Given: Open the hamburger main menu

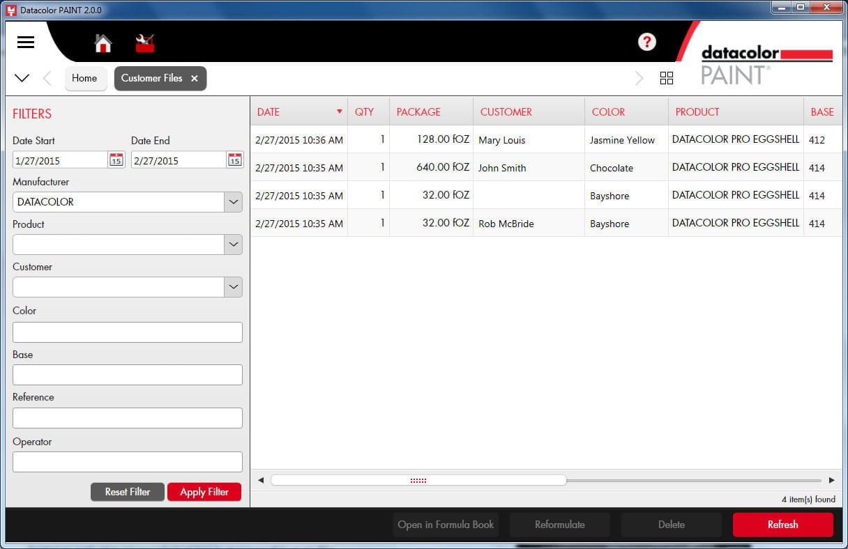Looking at the screenshot, I should (26, 42).
